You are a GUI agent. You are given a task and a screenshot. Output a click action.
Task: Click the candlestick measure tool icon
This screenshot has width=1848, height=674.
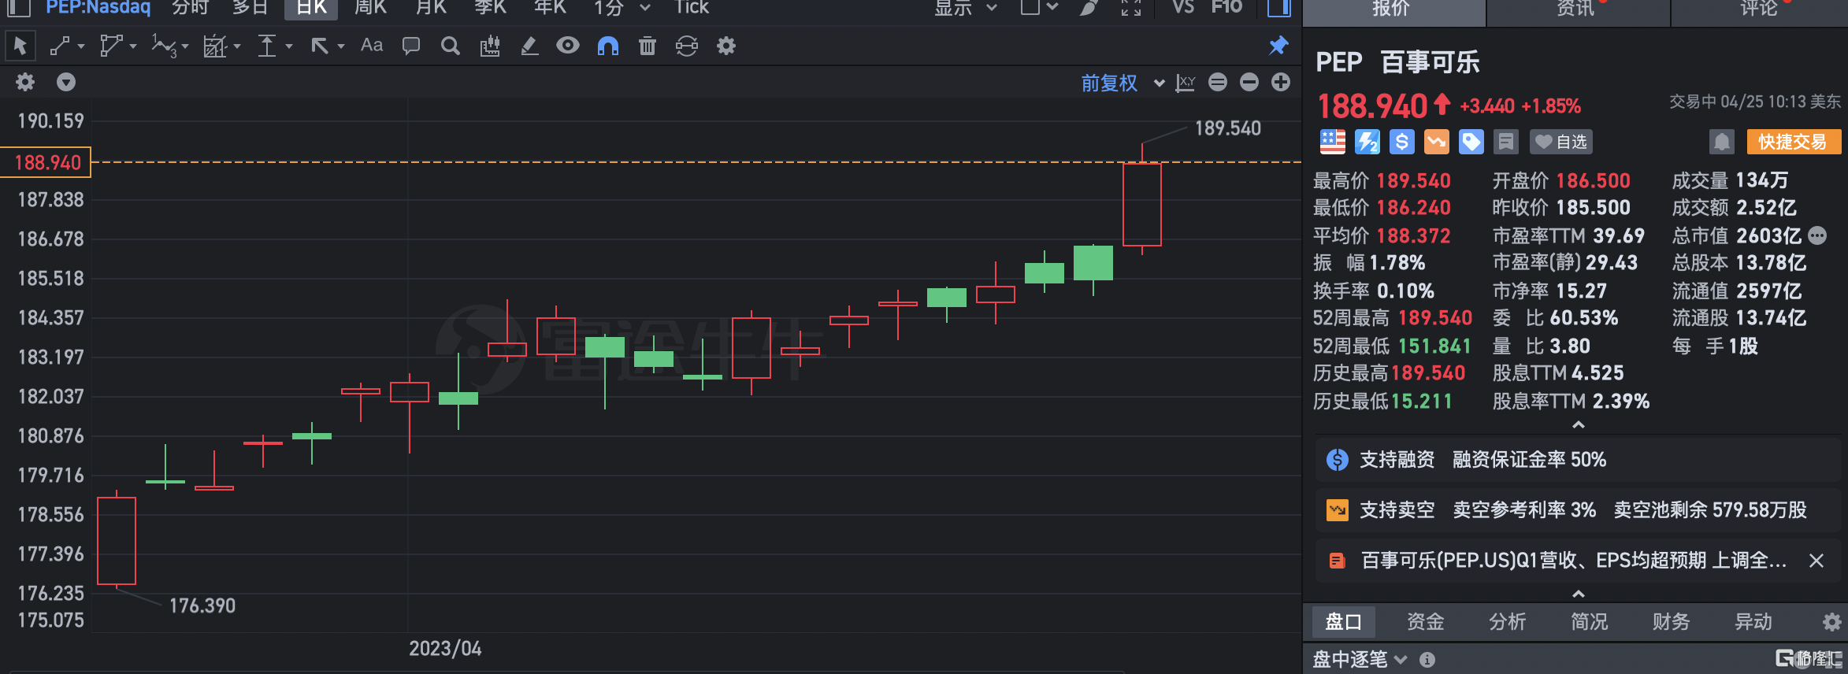[490, 46]
